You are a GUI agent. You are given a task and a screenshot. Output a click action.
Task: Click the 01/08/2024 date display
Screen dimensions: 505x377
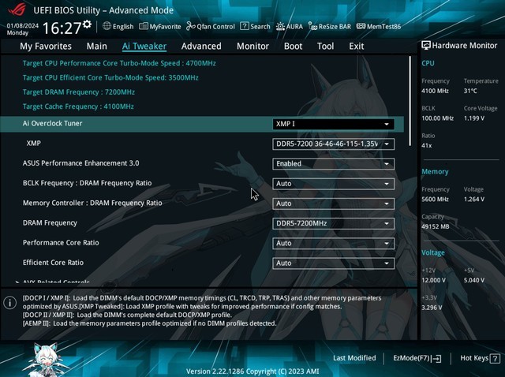click(23, 25)
